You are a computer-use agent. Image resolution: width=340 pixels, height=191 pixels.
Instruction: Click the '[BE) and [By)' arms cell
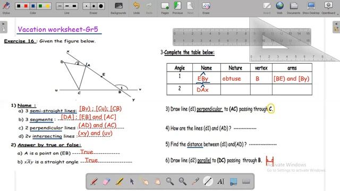pyautogui.click(x=292, y=79)
